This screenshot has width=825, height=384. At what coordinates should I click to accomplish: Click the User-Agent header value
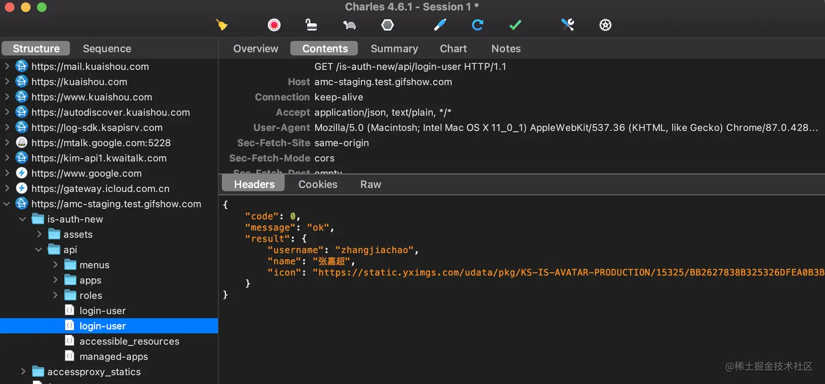pyautogui.click(x=566, y=128)
